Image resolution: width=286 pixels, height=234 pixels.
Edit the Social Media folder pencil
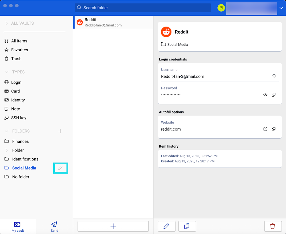(60, 168)
